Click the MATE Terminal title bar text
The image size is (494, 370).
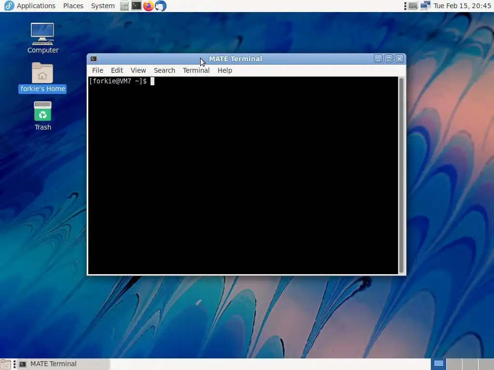235,59
